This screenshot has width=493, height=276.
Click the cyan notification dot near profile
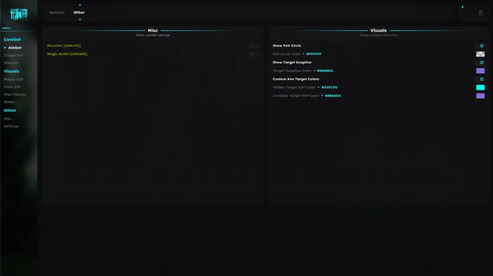463,6
